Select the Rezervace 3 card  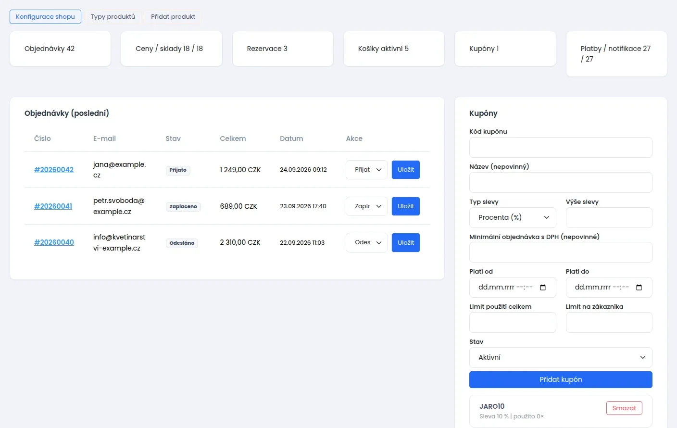283,49
